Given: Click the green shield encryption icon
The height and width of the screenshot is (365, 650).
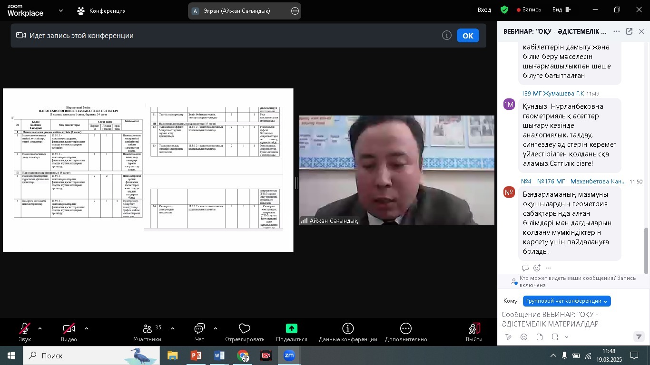Looking at the screenshot, I should point(504,10).
